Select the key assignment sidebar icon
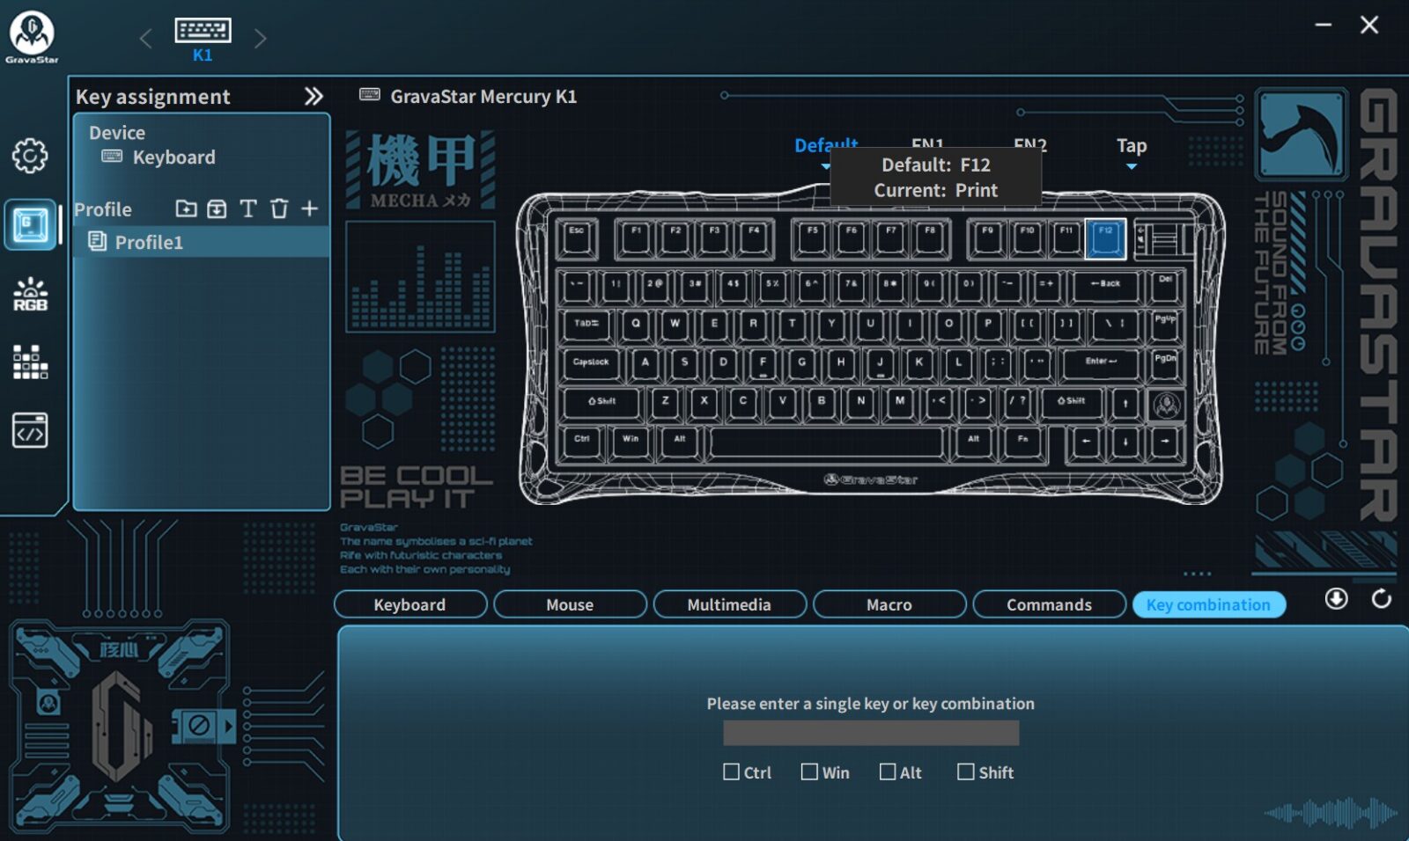The image size is (1409, 841). tap(30, 224)
